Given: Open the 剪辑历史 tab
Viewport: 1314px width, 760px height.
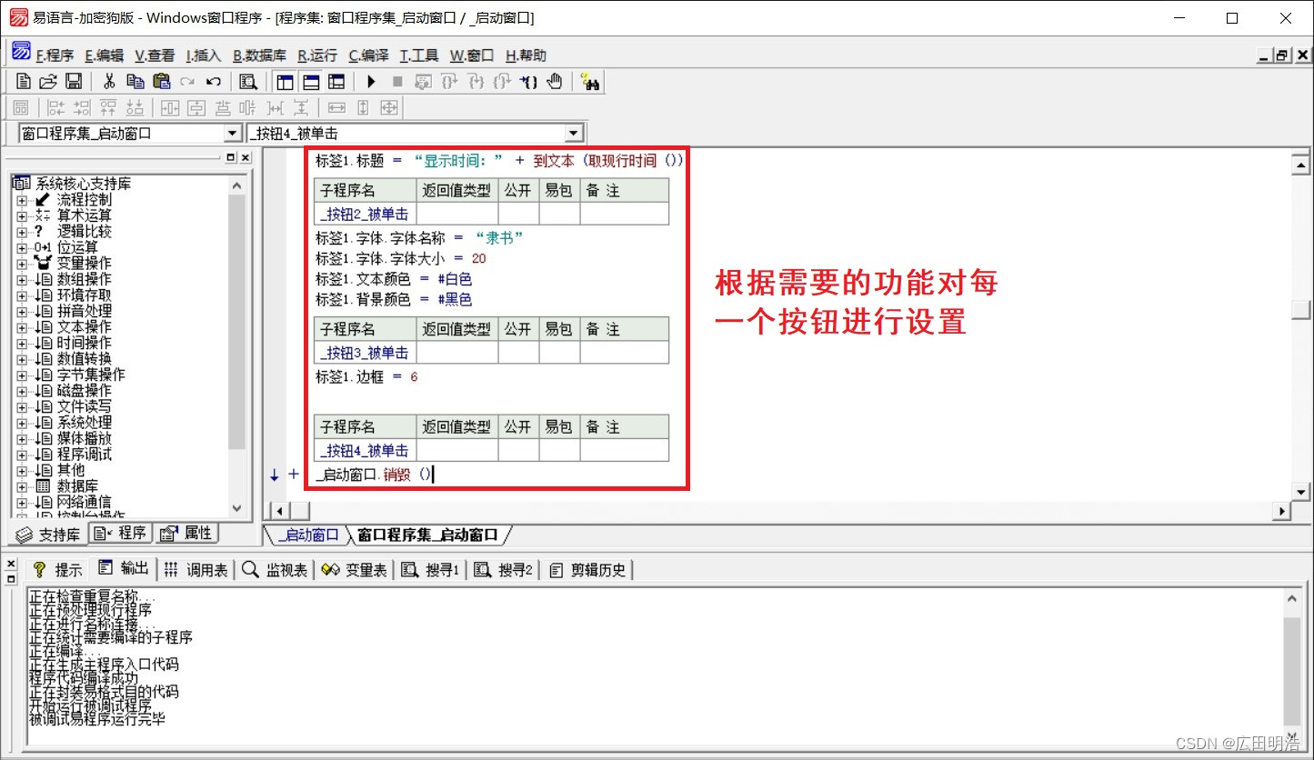Looking at the screenshot, I should pos(588,570).
